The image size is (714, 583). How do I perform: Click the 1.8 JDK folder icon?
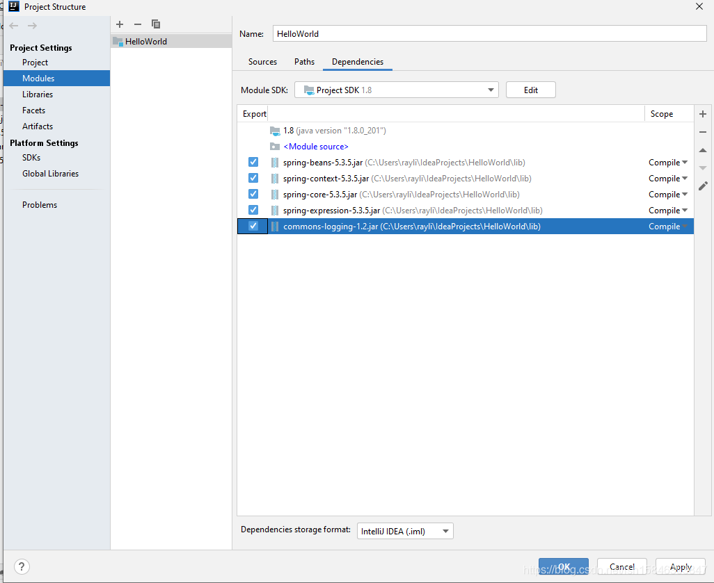pyautogui.click(x=275, y=131)
